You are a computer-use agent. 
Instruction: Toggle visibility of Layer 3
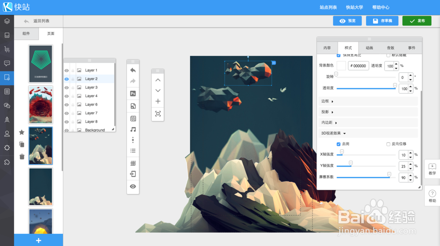pyautogui.click(x=66, y=88)
